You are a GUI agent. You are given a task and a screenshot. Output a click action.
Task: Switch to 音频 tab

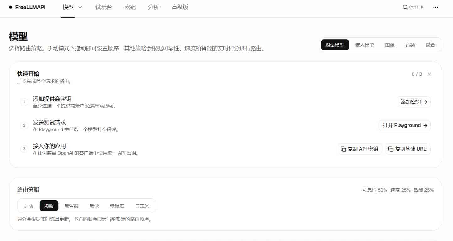point(410,45)
